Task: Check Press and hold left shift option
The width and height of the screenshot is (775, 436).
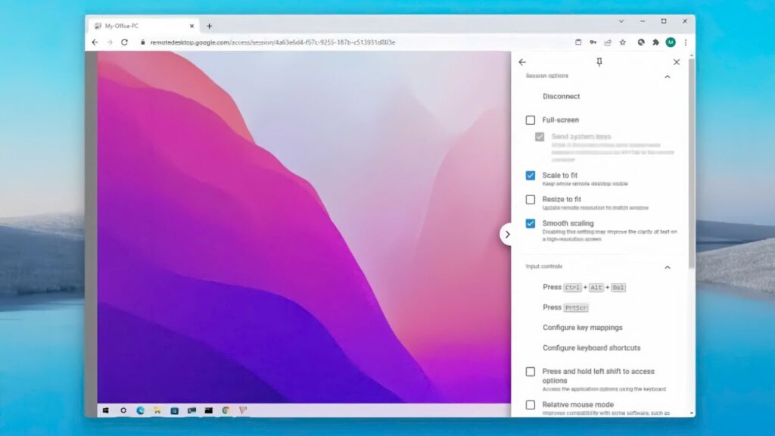Action: coord(531,372)
